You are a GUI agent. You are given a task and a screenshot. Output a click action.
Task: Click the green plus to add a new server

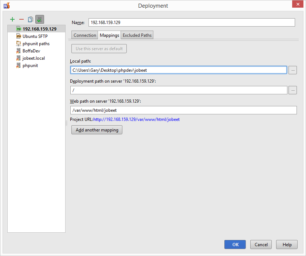coord(12,19)
